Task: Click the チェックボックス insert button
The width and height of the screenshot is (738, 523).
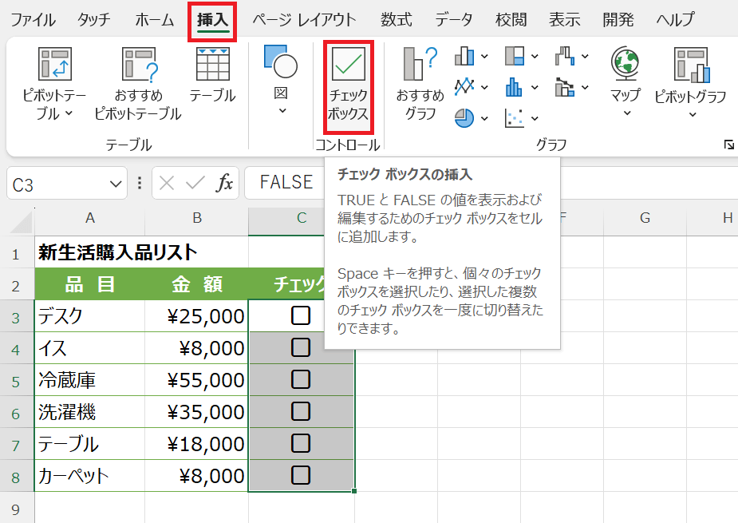Action: [x=349, y=84]
